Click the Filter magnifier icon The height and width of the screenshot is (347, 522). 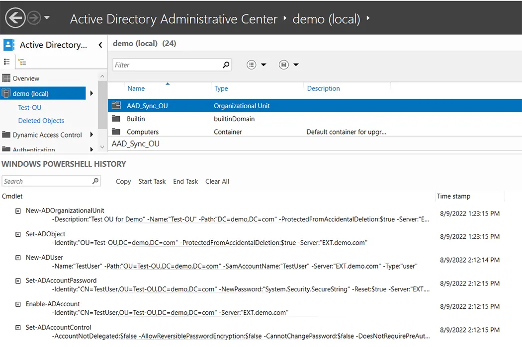tap(226, 65)
